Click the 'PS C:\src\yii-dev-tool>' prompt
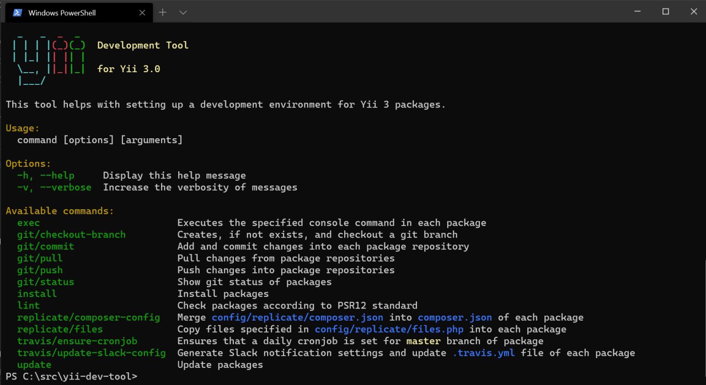 [71, 377]
